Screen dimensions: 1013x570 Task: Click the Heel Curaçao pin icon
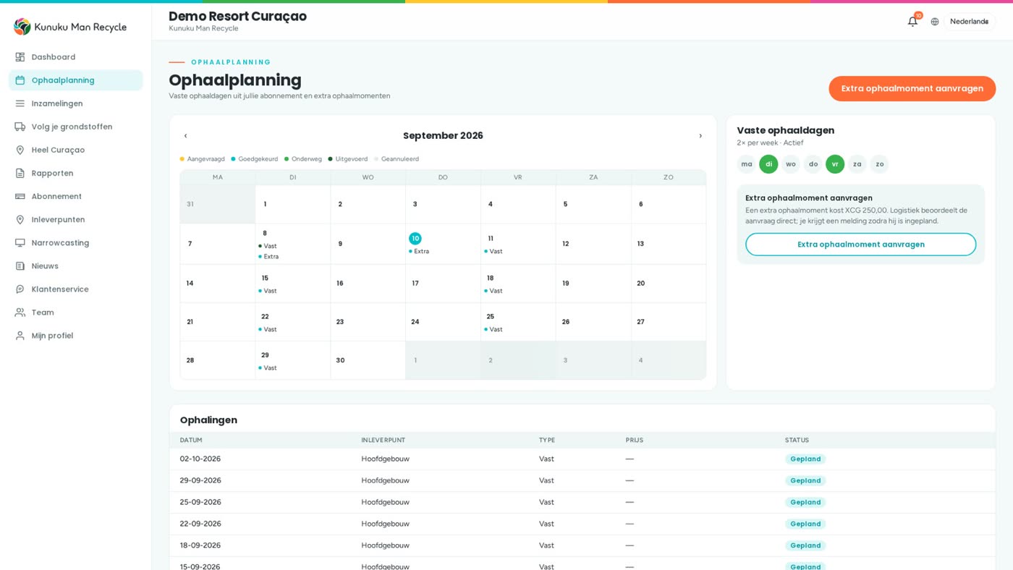(20, 150)
